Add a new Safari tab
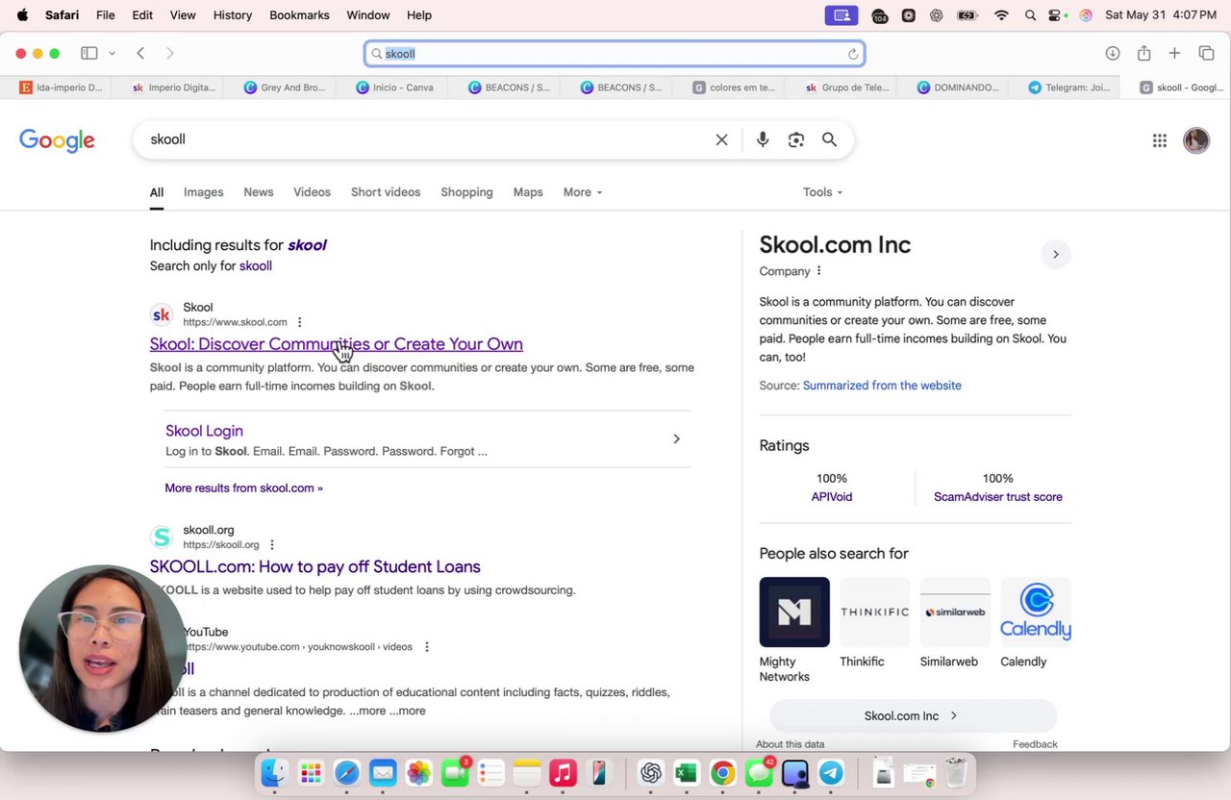 pyautogui.click(x=1174, y=54)
